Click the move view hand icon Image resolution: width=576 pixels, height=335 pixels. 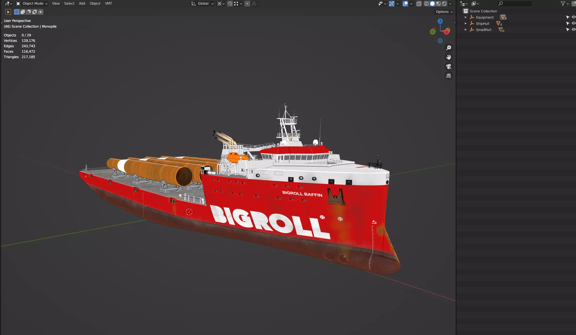coord(449,57)
